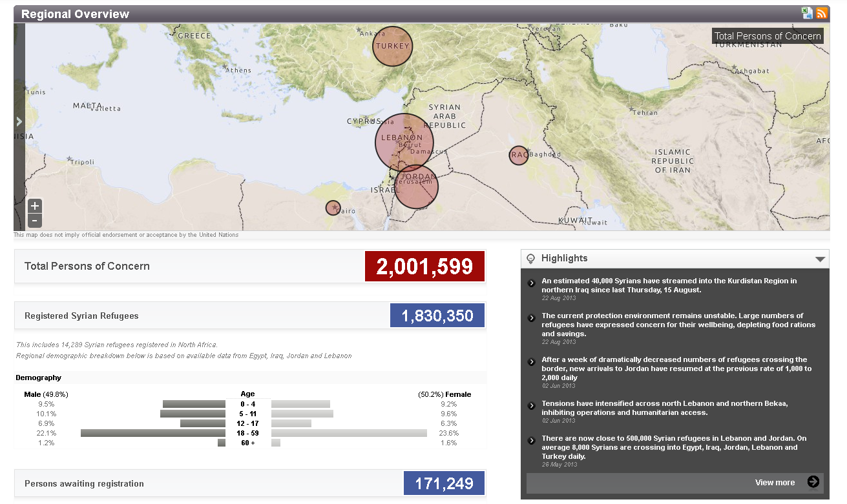The width and height of the screenshot is (847, 504).
Task: Open the Kurdistan Region highlight bullet
Action: [x=532, y=283]
